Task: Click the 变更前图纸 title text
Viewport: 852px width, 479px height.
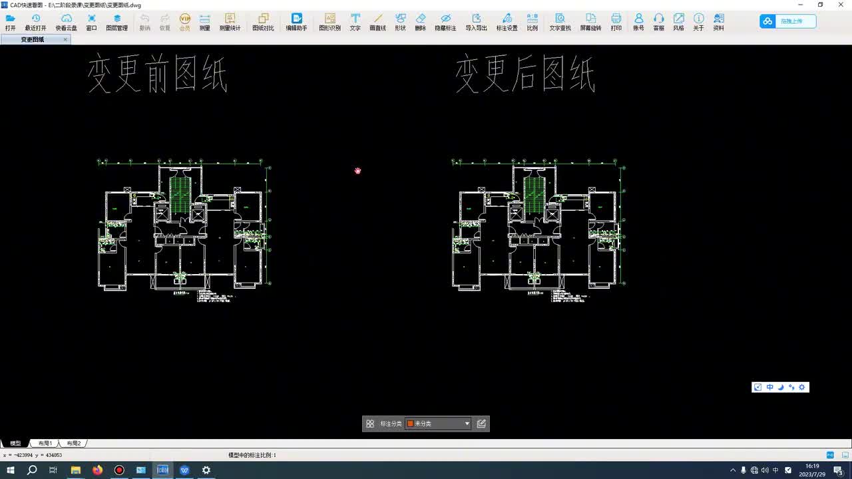Action: click(158, 75)
